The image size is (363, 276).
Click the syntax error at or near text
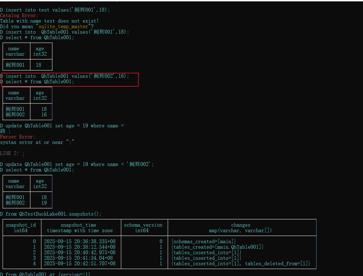37,142
